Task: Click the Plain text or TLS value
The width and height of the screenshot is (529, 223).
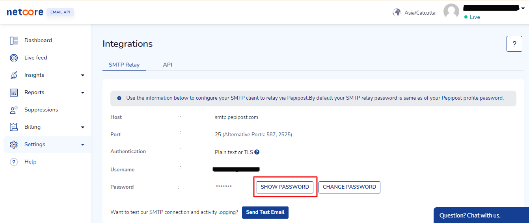Action: coord(234,152)
